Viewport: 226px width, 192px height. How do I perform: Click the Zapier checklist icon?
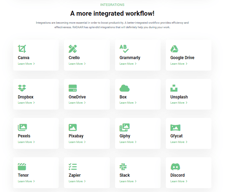[73, 167]
